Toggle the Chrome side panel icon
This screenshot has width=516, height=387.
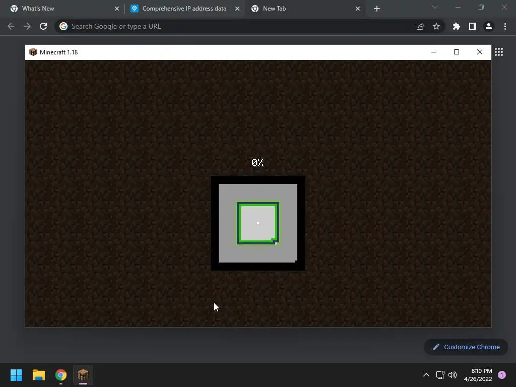pos(473,26)
